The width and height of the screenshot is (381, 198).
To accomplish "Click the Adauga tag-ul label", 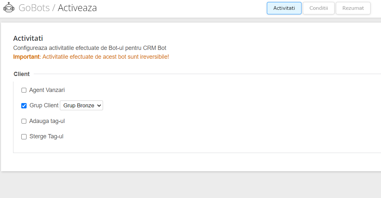I will pos(47,121).
